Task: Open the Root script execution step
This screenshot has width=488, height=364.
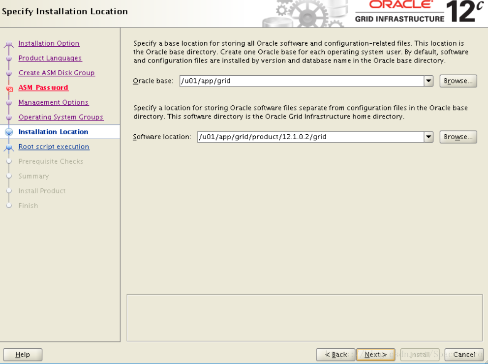Action: (x=54, y=147)
